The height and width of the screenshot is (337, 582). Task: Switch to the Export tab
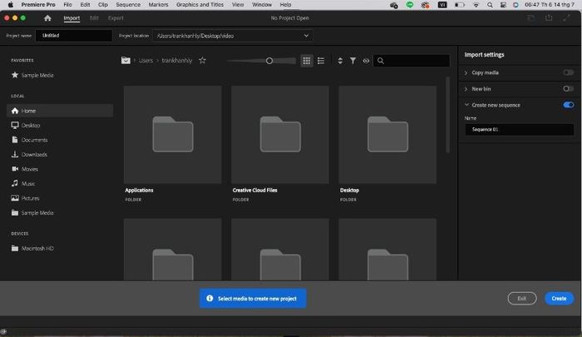click(x=116, y=17)
